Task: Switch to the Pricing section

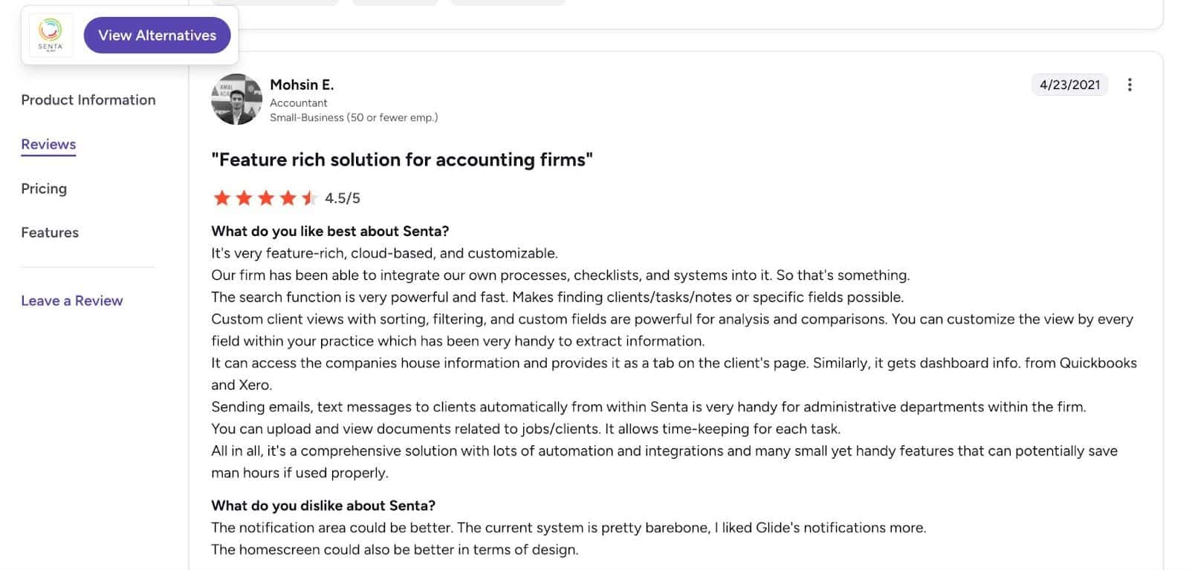Action: point(43,189)
